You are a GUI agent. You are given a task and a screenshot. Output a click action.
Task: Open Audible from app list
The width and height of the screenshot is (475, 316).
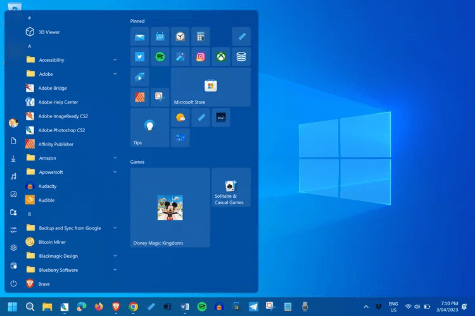(71, 200)
